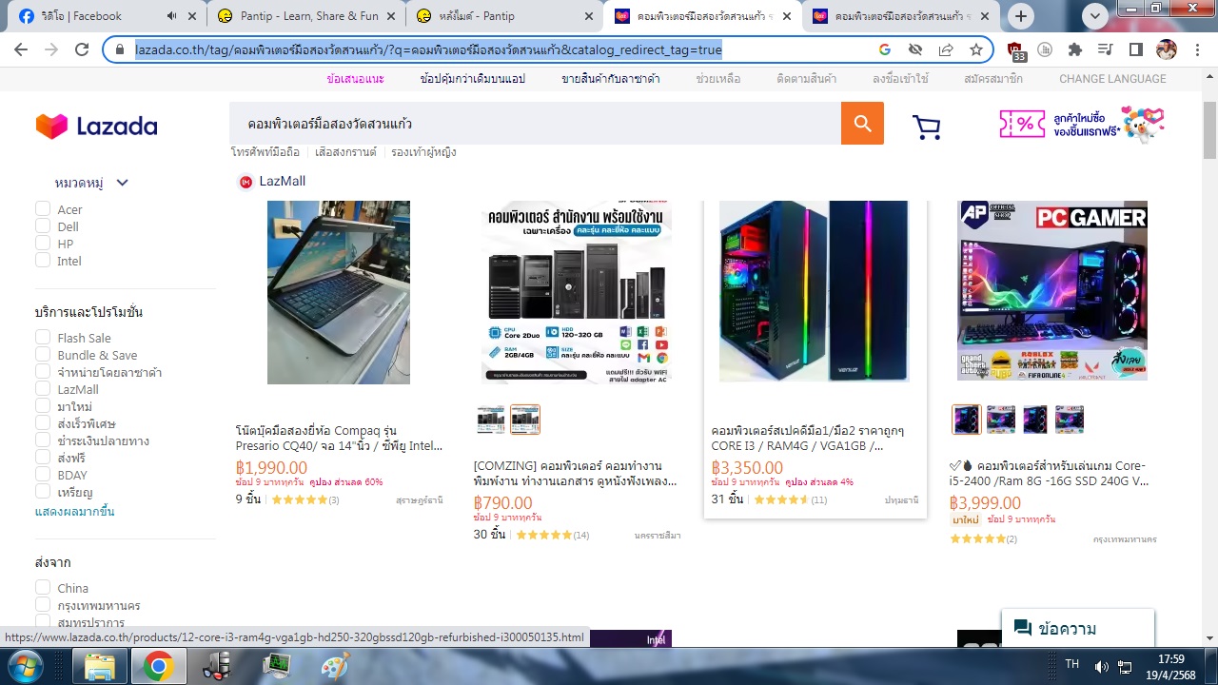Open the ข้อเสนอแนะ top menu item

[x=355, y=79]
